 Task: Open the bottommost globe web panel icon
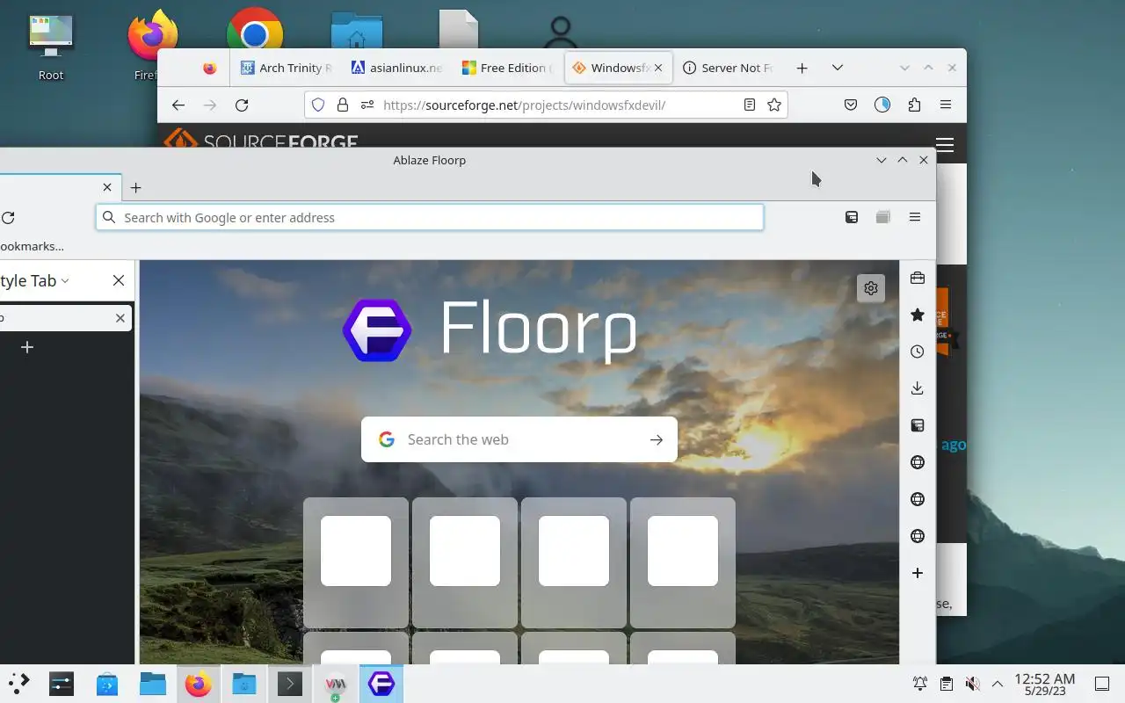pos(917,536)
